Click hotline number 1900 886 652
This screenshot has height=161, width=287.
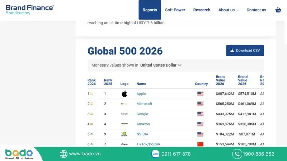[x=258, y=154]
